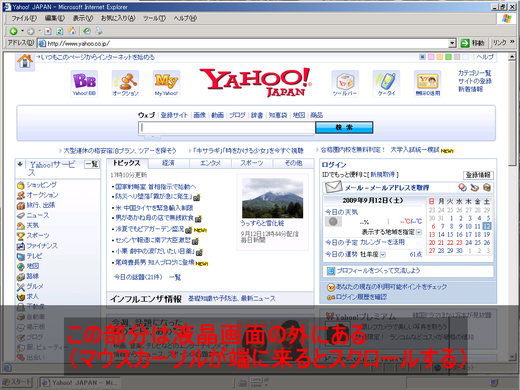Stop page loading with the red X icon

coord(48,31)
